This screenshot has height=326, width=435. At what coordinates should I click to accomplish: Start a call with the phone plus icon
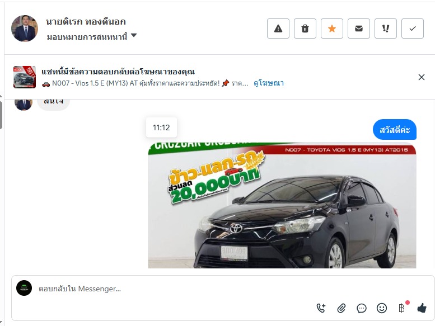pyautogui.click(x=321, y=308)
